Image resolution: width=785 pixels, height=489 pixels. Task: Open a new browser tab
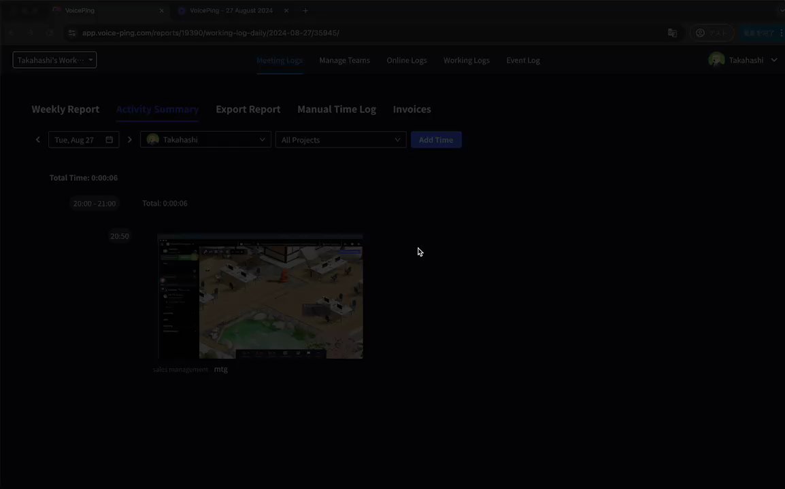pos(305,10)
